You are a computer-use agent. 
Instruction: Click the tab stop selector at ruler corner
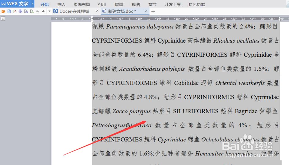[3, 19]
